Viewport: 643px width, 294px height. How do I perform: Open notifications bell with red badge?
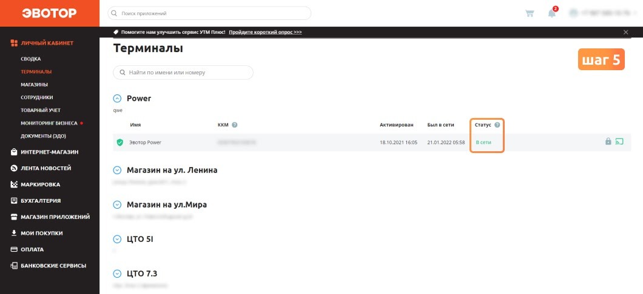click(553, 12)
